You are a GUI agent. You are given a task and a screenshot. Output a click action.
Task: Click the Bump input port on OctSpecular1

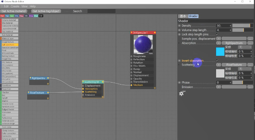131,69
